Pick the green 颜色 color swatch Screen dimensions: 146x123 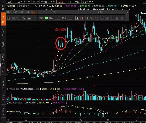[x=46, y=18]
